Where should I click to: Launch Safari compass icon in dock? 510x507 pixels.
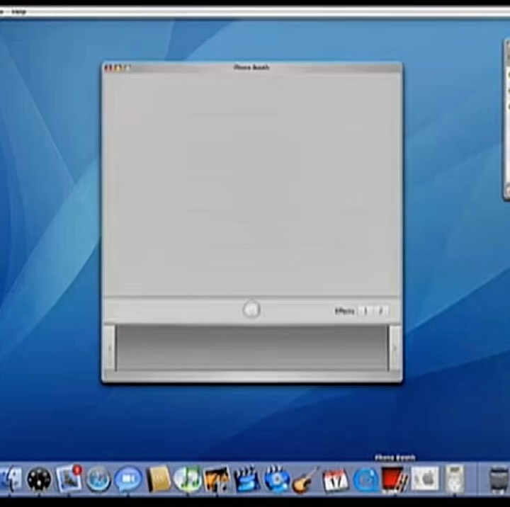click(98, 480)
